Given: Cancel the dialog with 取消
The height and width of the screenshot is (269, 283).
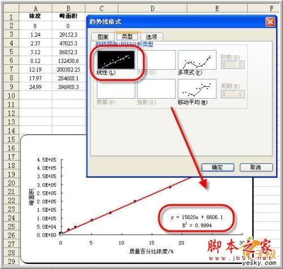Looking at the screenshot, I should click(x=256, y=167).
